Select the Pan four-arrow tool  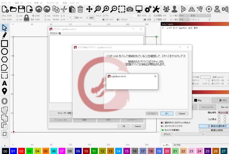pyautogui.click(x=89, y=9)
